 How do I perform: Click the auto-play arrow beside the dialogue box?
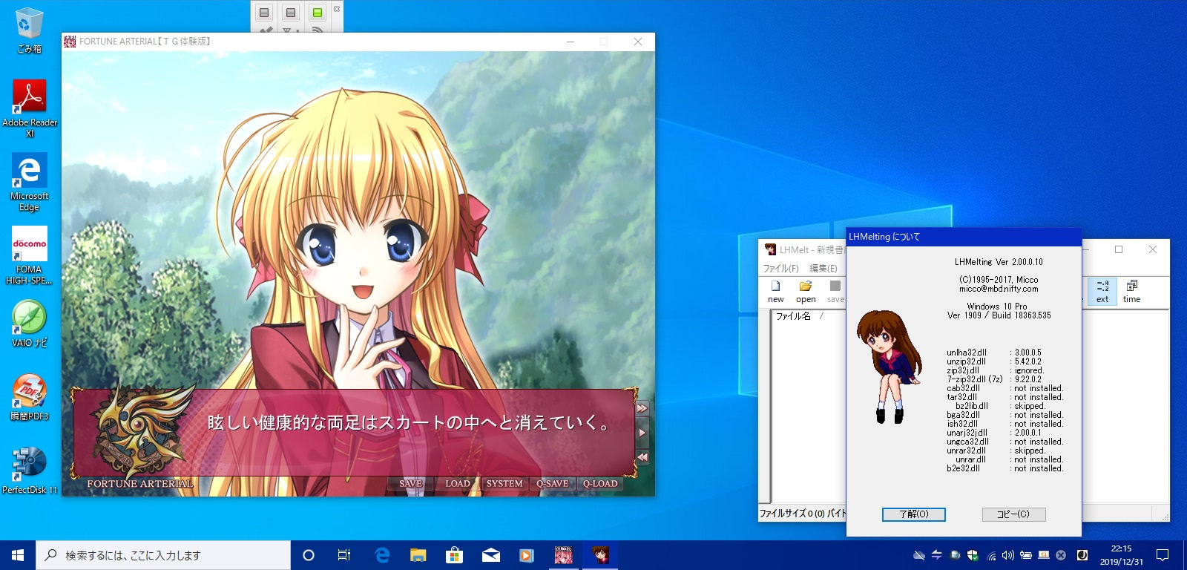642,433
